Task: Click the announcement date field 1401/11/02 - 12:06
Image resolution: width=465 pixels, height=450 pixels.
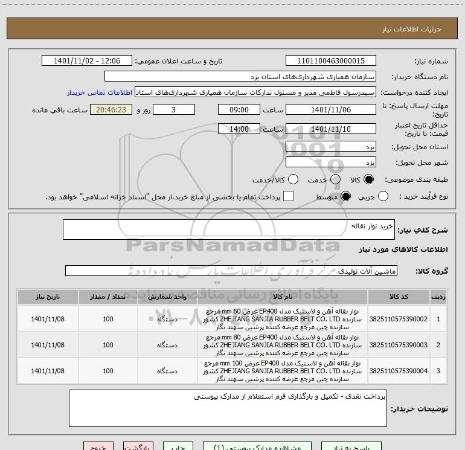Action: pyautogui.click(x=87, y=61)
